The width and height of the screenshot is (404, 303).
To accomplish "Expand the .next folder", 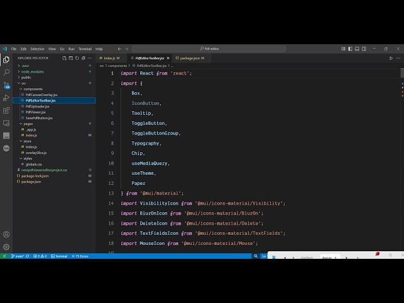I will tap(55, 66).
